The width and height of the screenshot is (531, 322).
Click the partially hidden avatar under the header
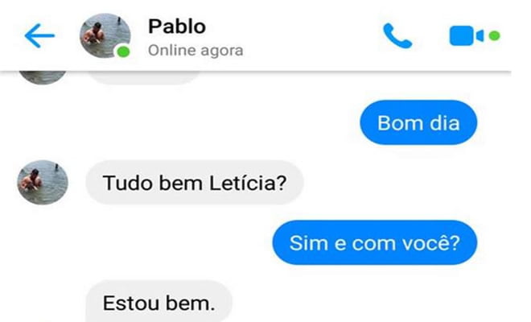43,77
